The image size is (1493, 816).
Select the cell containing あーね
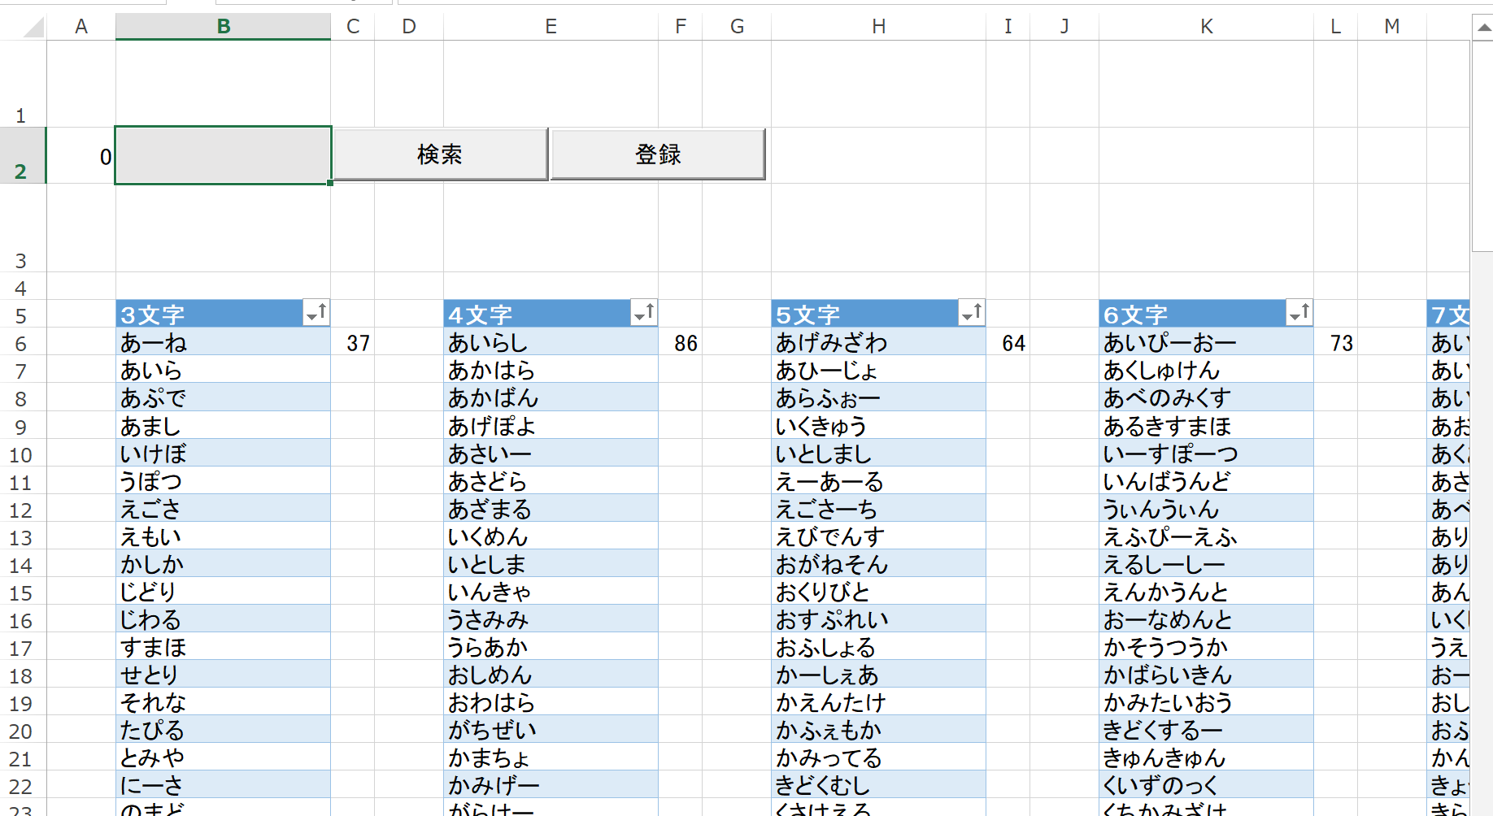point(223,342)
